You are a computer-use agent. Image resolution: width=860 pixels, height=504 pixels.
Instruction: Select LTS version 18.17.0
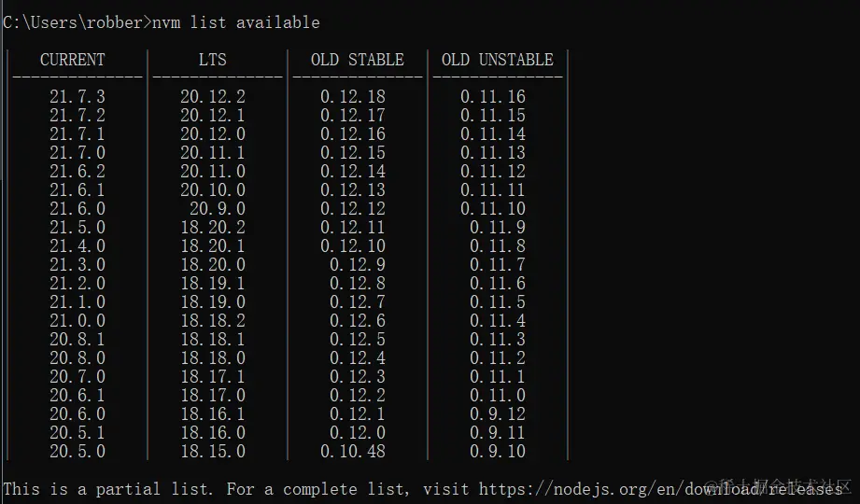[213, 396]
